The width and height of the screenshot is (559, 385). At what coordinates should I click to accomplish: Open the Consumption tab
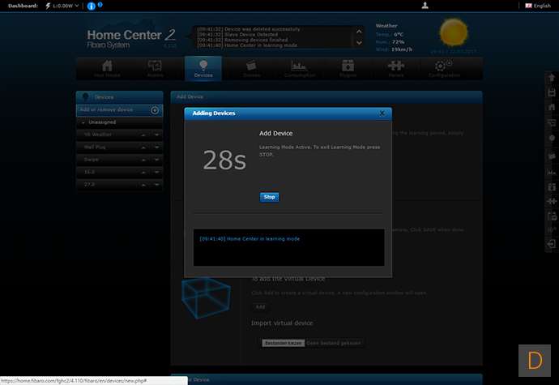300,69
